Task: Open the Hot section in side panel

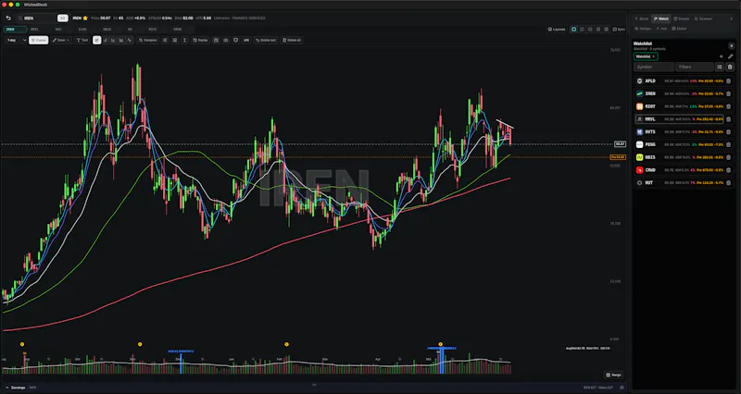Action: click(x=661, y=29)
